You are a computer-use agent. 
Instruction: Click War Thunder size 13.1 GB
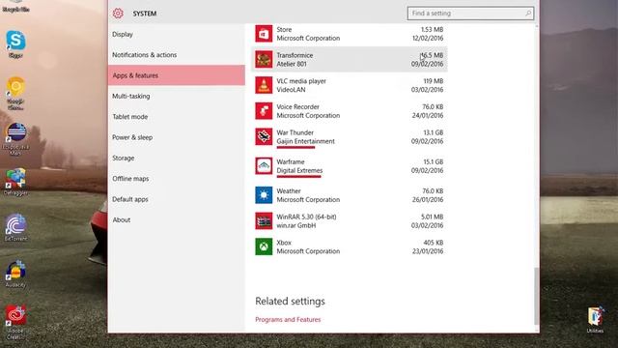[434, 132]
